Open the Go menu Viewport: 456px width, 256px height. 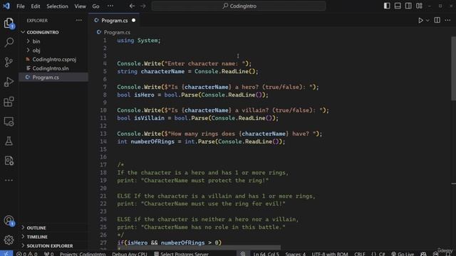click(95, 6)
